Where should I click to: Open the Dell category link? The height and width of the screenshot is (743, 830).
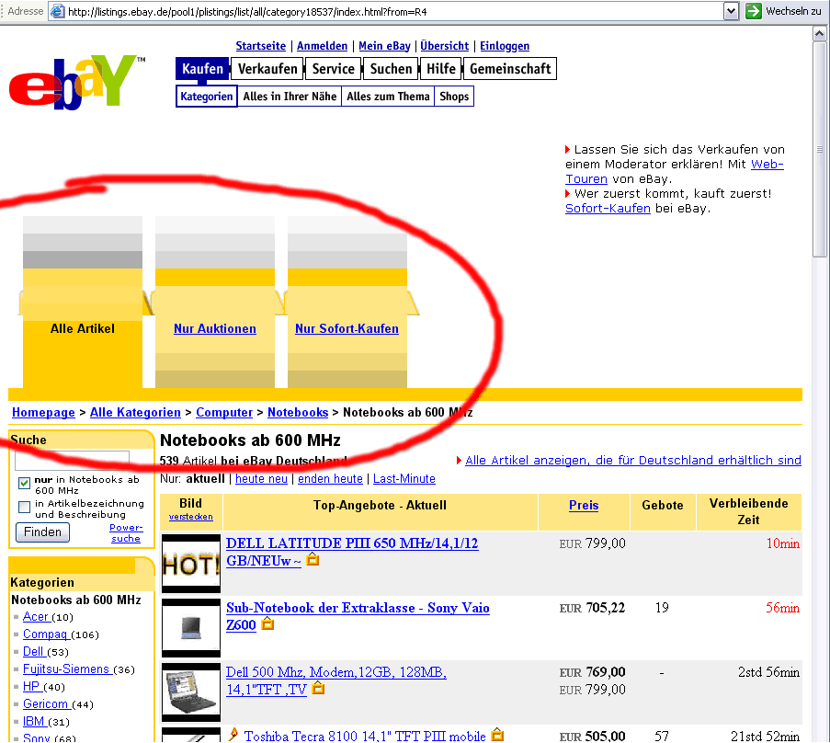point(33,651)
